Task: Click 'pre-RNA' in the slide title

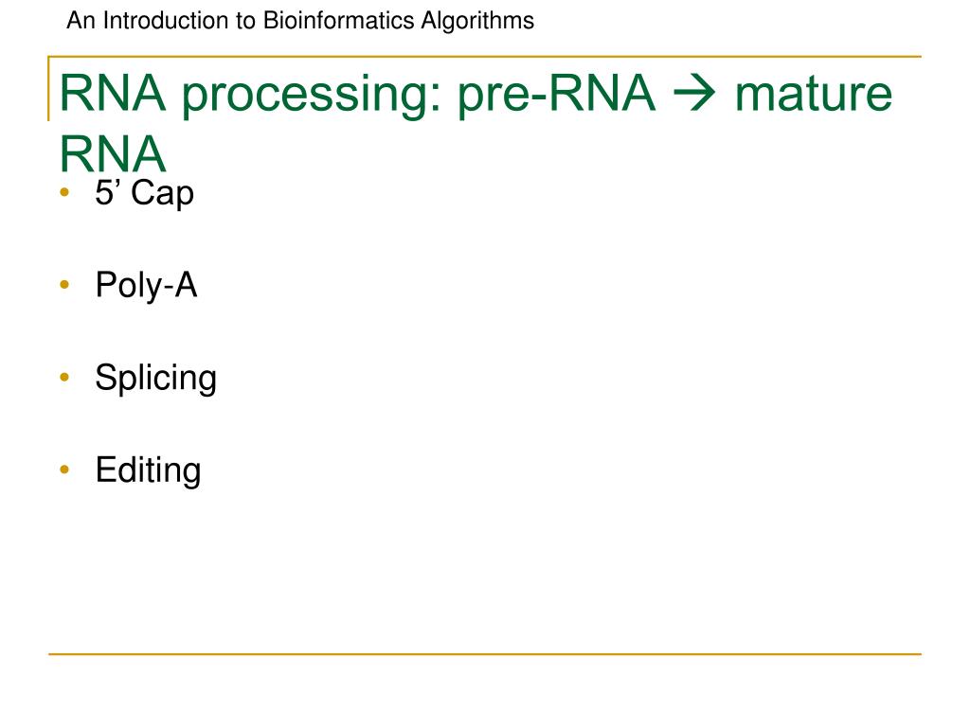Action: click(556, 94)
